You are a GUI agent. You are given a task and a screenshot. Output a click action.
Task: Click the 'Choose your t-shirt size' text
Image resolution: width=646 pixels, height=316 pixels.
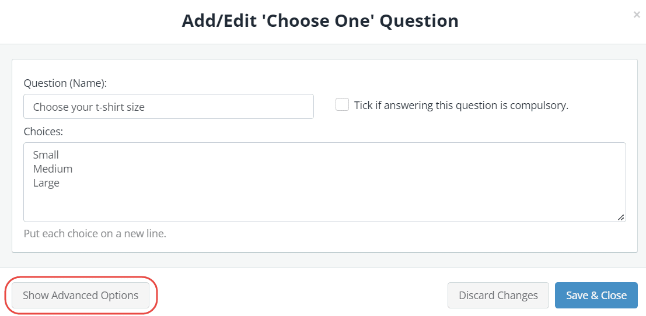point(89,107)
